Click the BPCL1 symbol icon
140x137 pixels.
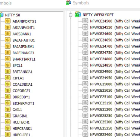point(7,65)
